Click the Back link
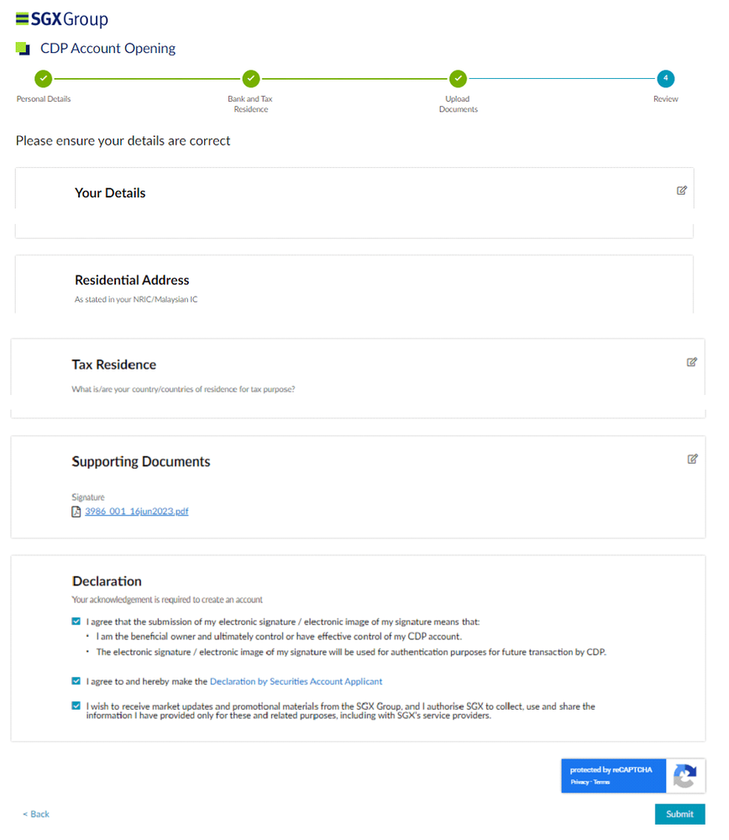This screenshot has width=729, height=840. [x=34, y=814]
